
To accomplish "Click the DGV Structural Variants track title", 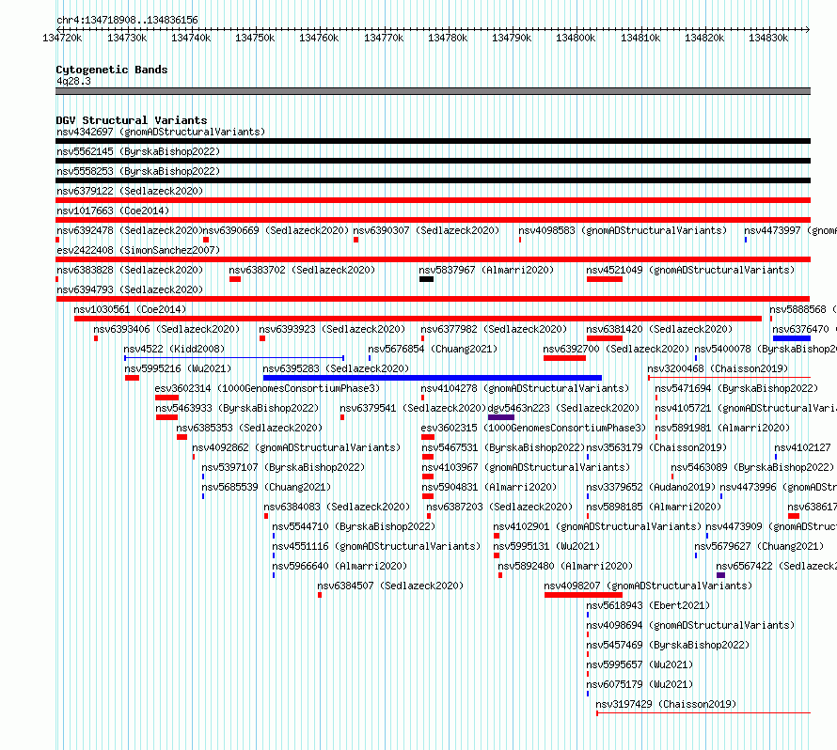I will pyautogui.click(x=132, y=120).
